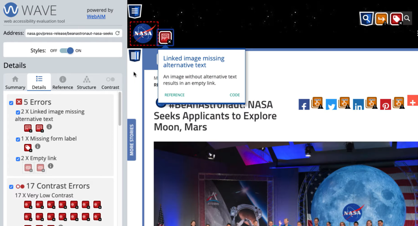418x226 pixels.
Task: Click the LinkedIn share icon
Action: click(x=359, y=105)
